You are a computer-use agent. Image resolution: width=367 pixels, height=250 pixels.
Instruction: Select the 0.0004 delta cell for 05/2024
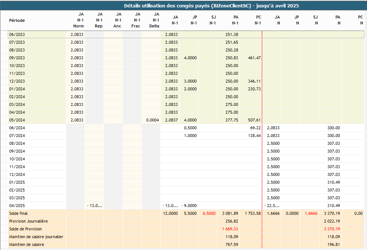pos(153,120)
